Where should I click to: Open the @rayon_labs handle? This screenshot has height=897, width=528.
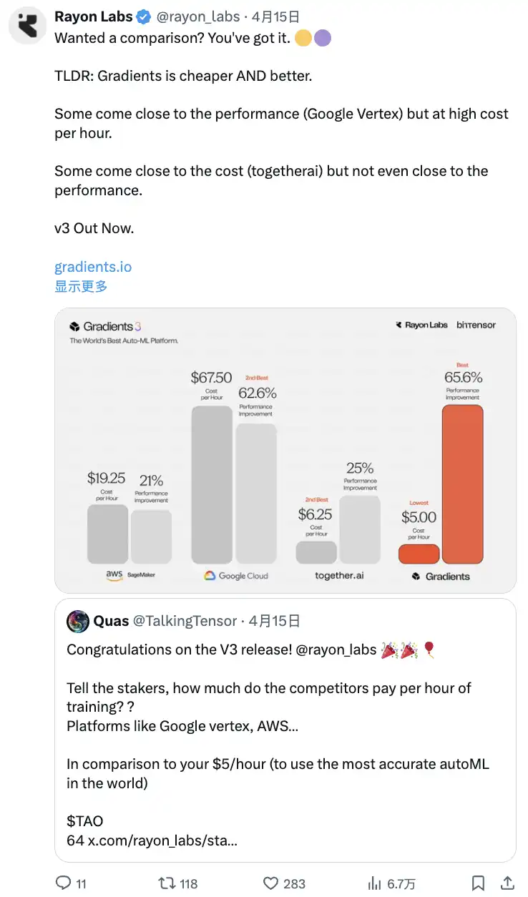tap(198, 17)
